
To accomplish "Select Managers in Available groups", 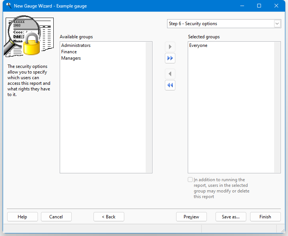I will click(x=71, y=58).
